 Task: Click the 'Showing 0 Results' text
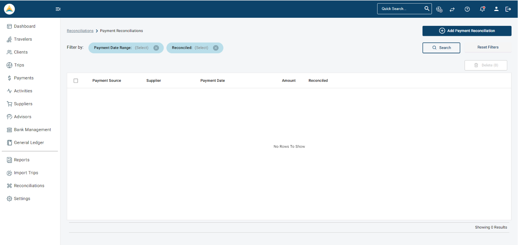[x=491, y=228]
